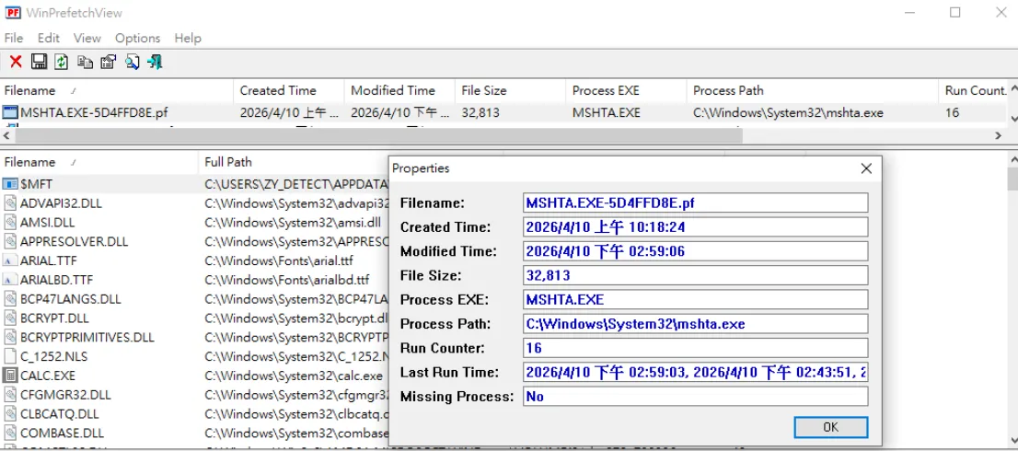Click the find magnifier toolbar icon

(132, 62)
